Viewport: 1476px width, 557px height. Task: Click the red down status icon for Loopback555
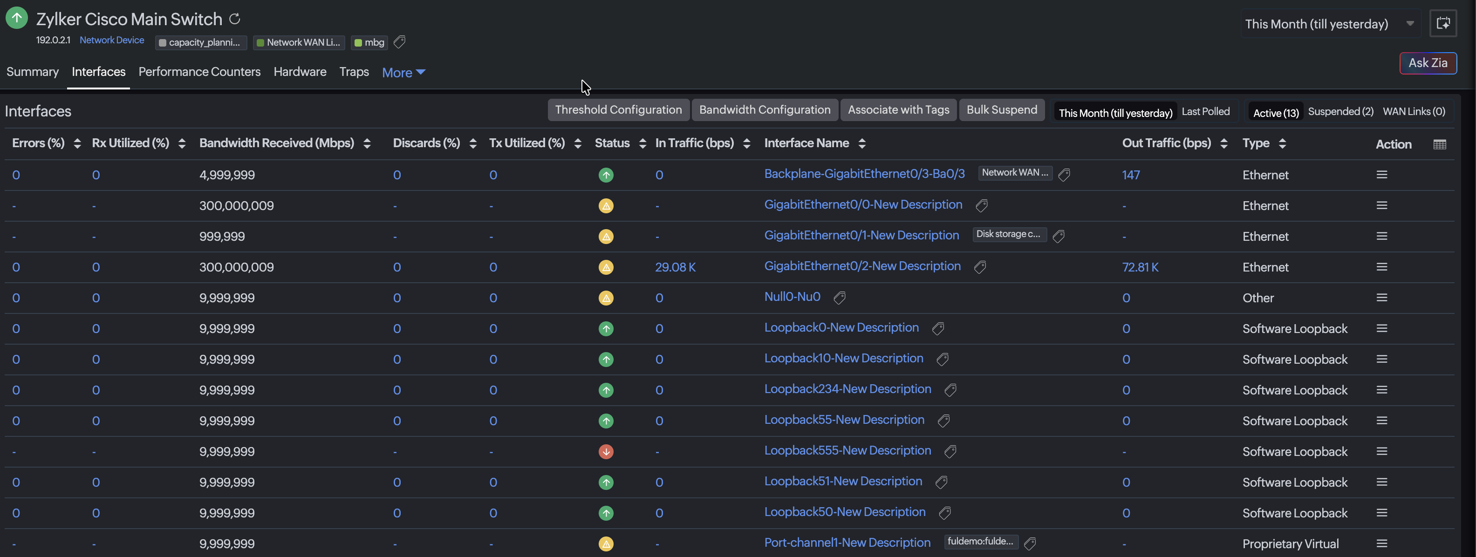[606, 452]
